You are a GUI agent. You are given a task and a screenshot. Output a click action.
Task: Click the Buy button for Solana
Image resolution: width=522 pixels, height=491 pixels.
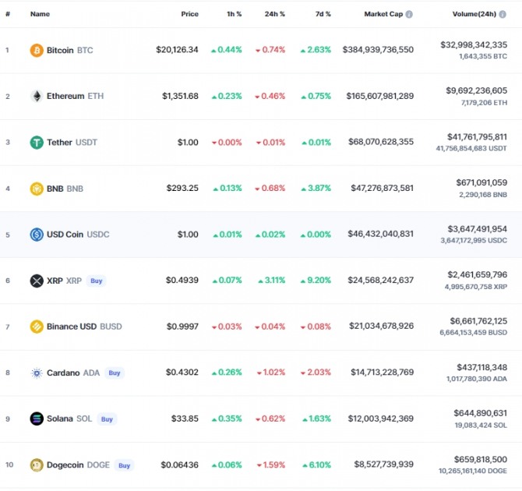pos(107,419)
